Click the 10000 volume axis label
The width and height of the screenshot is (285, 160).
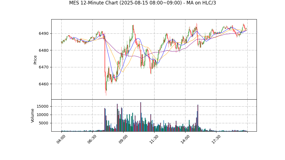[43, 115]
